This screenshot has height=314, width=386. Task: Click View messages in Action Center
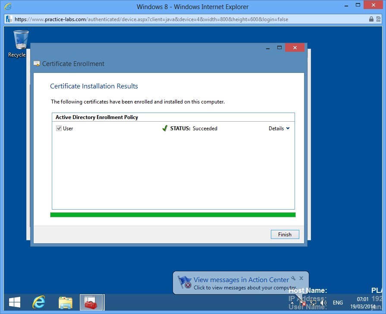[241, 280]
